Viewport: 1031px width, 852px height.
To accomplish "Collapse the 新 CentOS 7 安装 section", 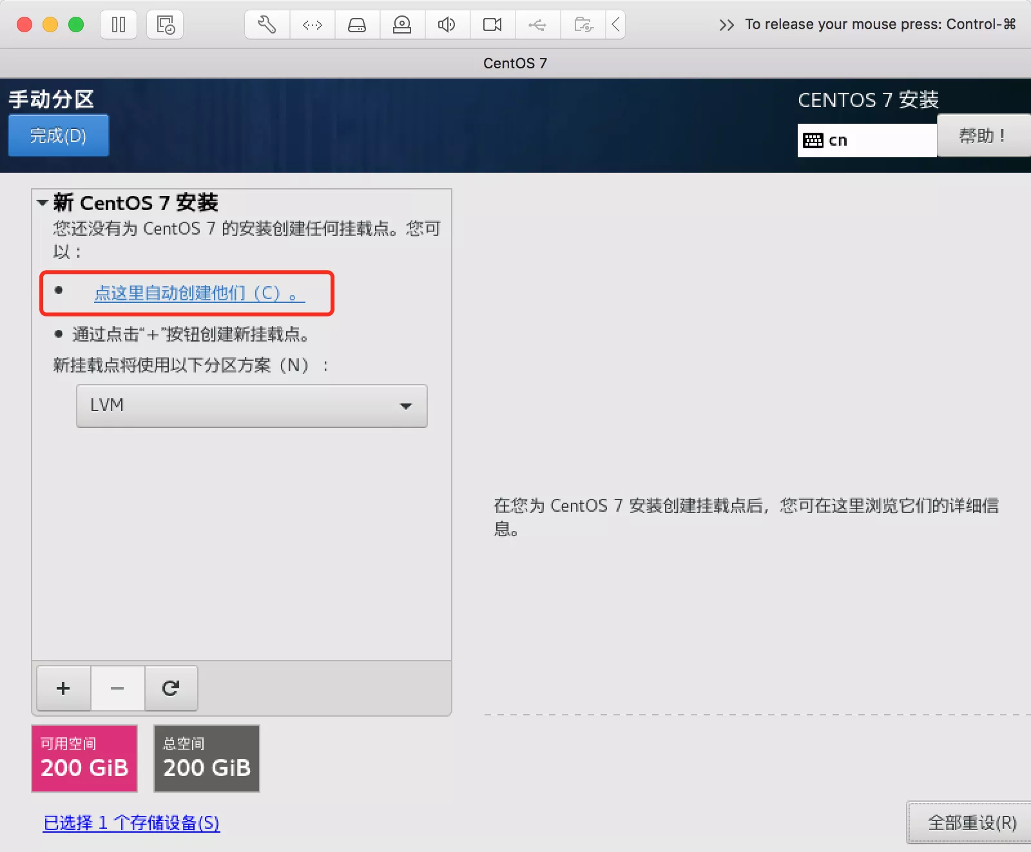I will [x=43, y=203].
